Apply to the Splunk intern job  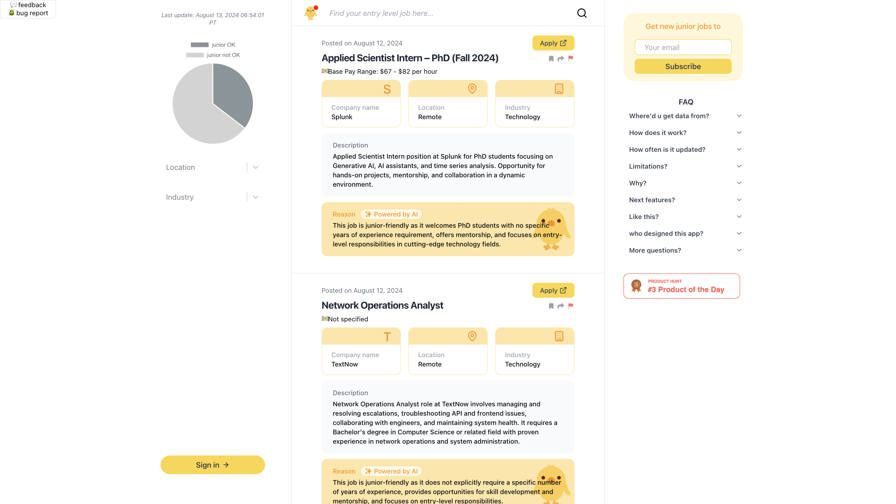[x=553, y=43]
